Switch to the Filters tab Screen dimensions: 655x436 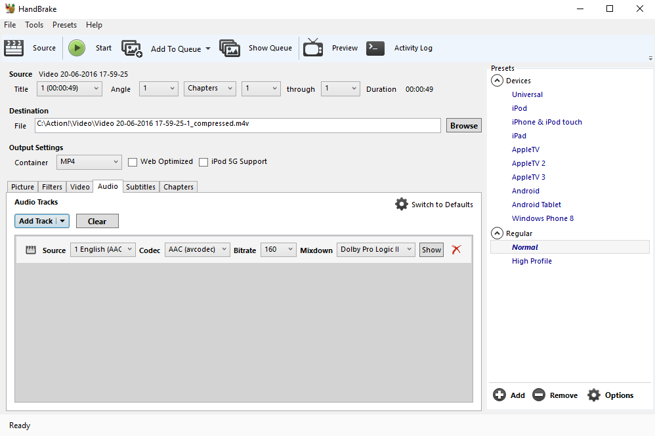click(x=53, y=187)
